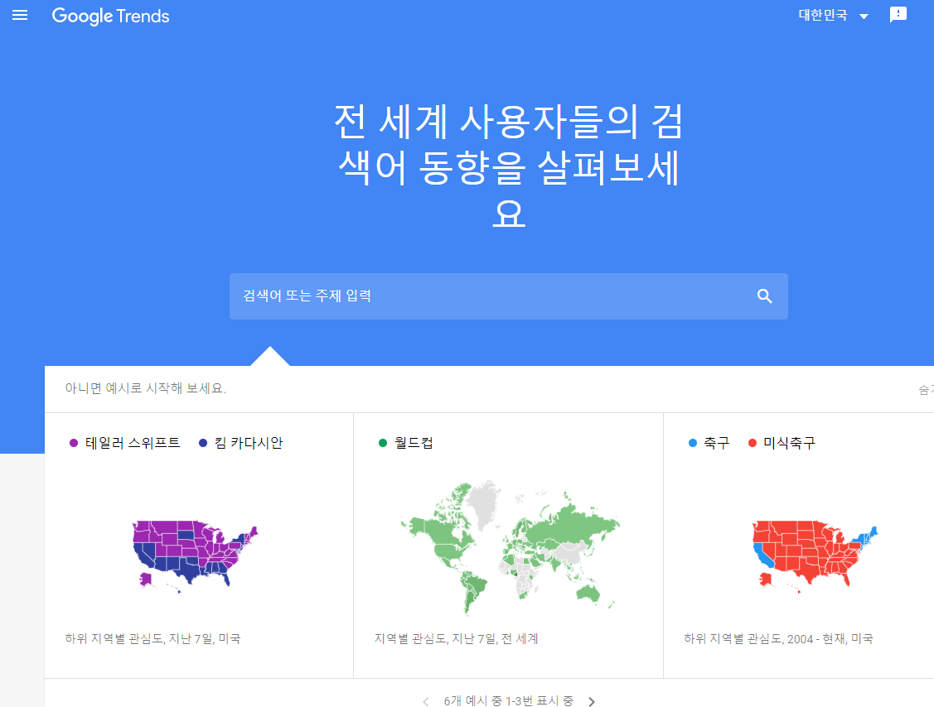The image size is (934, 707).
Task: Open the 축구 vs 미식축구 US map example
Action: [815, 556]
